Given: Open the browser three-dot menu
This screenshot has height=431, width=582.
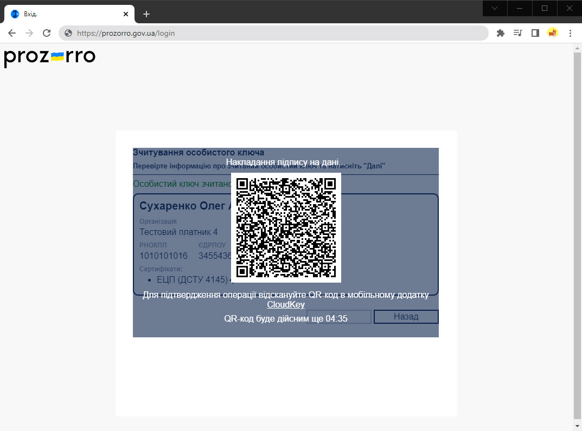Looking at the screenshot, I should tap(571, 34).
